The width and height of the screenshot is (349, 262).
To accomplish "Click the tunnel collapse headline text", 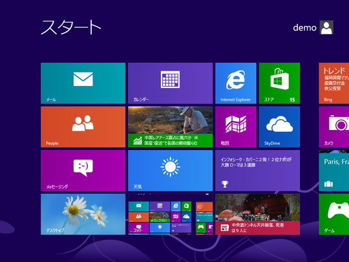I will tap(258, 228).
